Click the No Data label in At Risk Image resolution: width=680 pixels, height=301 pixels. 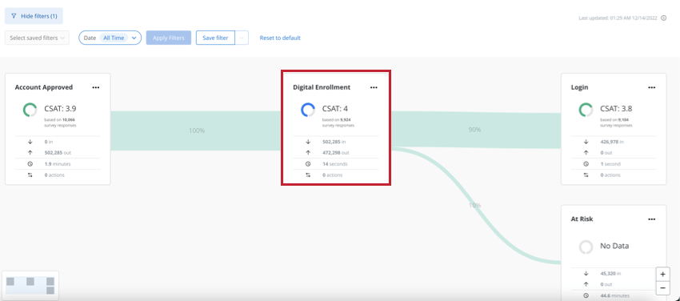pos(614,246)
